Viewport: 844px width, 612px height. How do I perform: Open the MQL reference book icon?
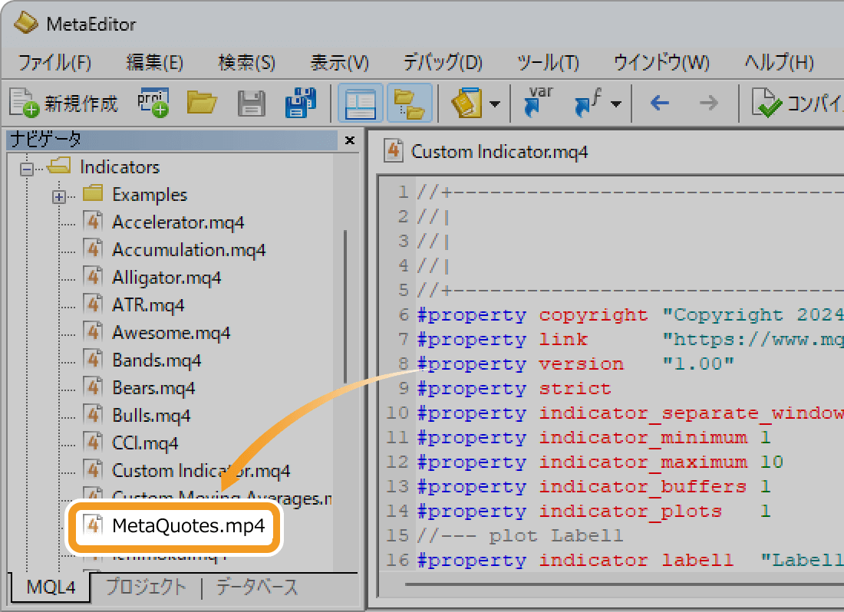tap(467, 103)
